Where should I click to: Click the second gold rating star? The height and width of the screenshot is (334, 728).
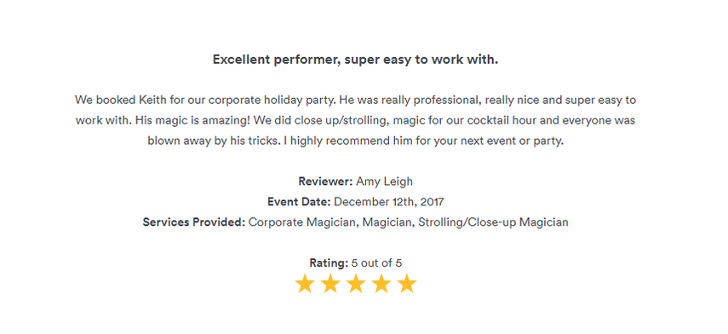330,284
